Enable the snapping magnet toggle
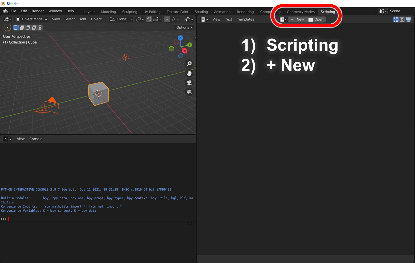415x263 pixels. 149,19
